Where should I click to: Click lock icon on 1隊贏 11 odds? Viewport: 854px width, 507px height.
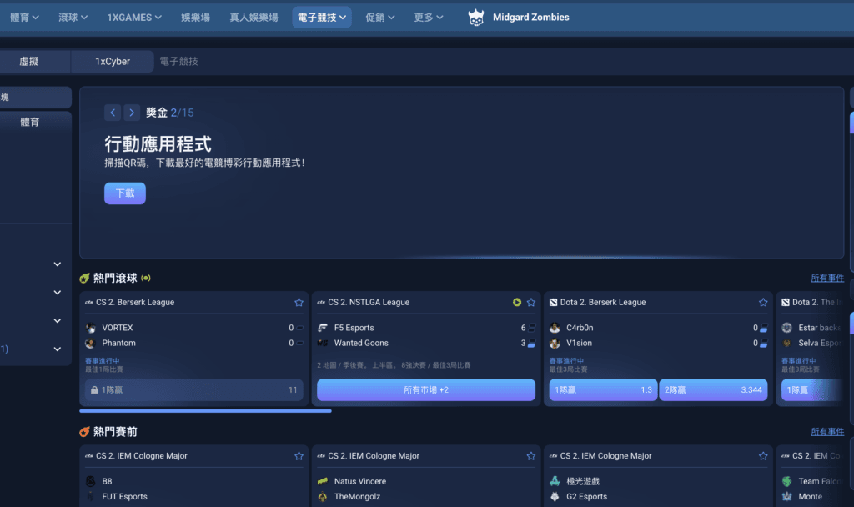tap(95, 390)
